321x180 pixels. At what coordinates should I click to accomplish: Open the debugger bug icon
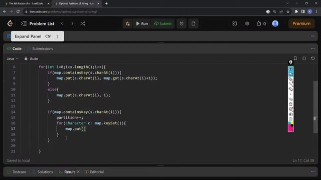127,23
